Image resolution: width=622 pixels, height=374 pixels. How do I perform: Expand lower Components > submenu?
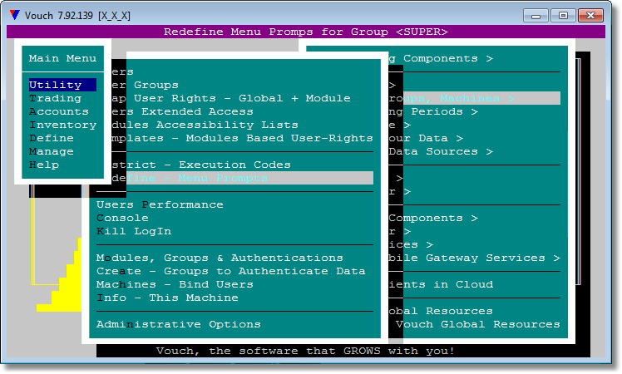tap(433, 218)
